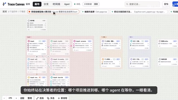Click the status badge on tripsplit · currencies card
The width and height of the screenshot is (178, 100).
pos(90,41)
